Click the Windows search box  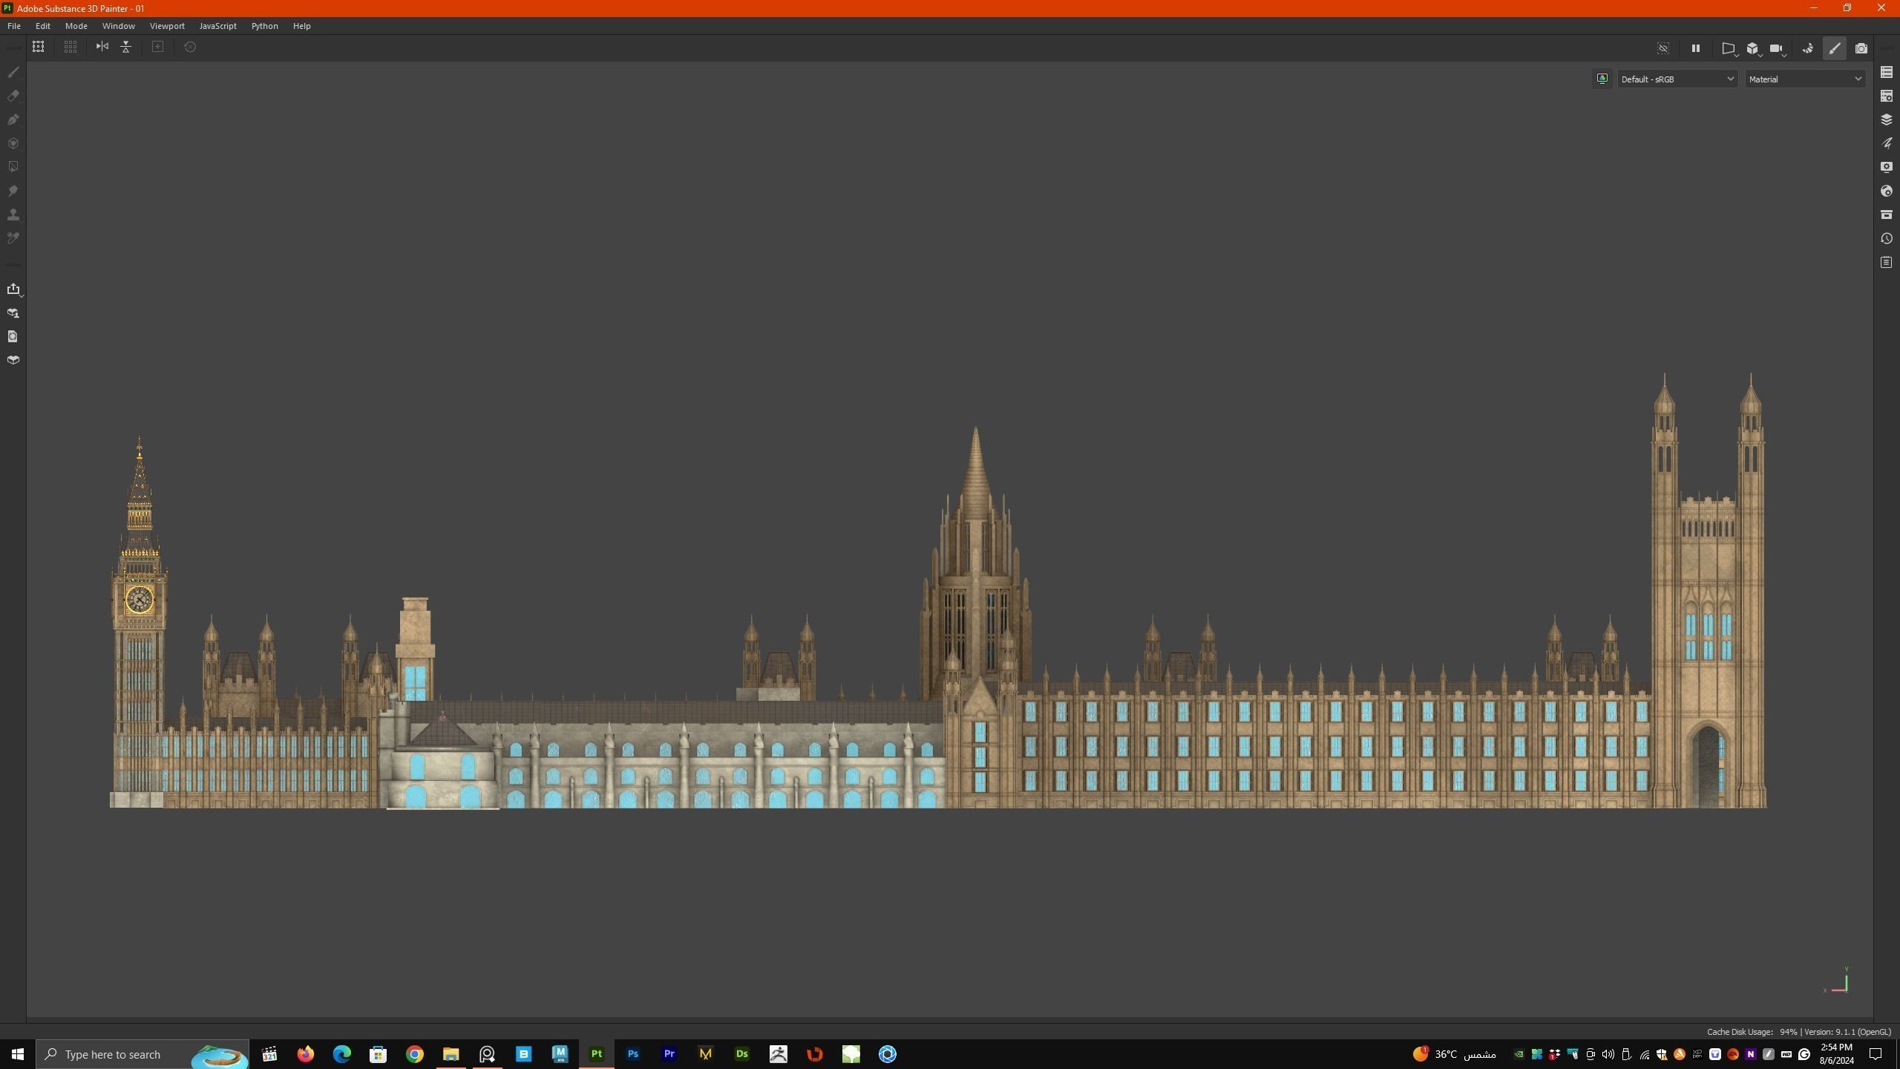(142, 1054)
